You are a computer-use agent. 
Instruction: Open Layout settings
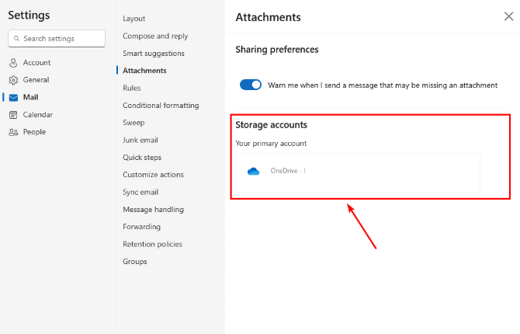(134, 19)
